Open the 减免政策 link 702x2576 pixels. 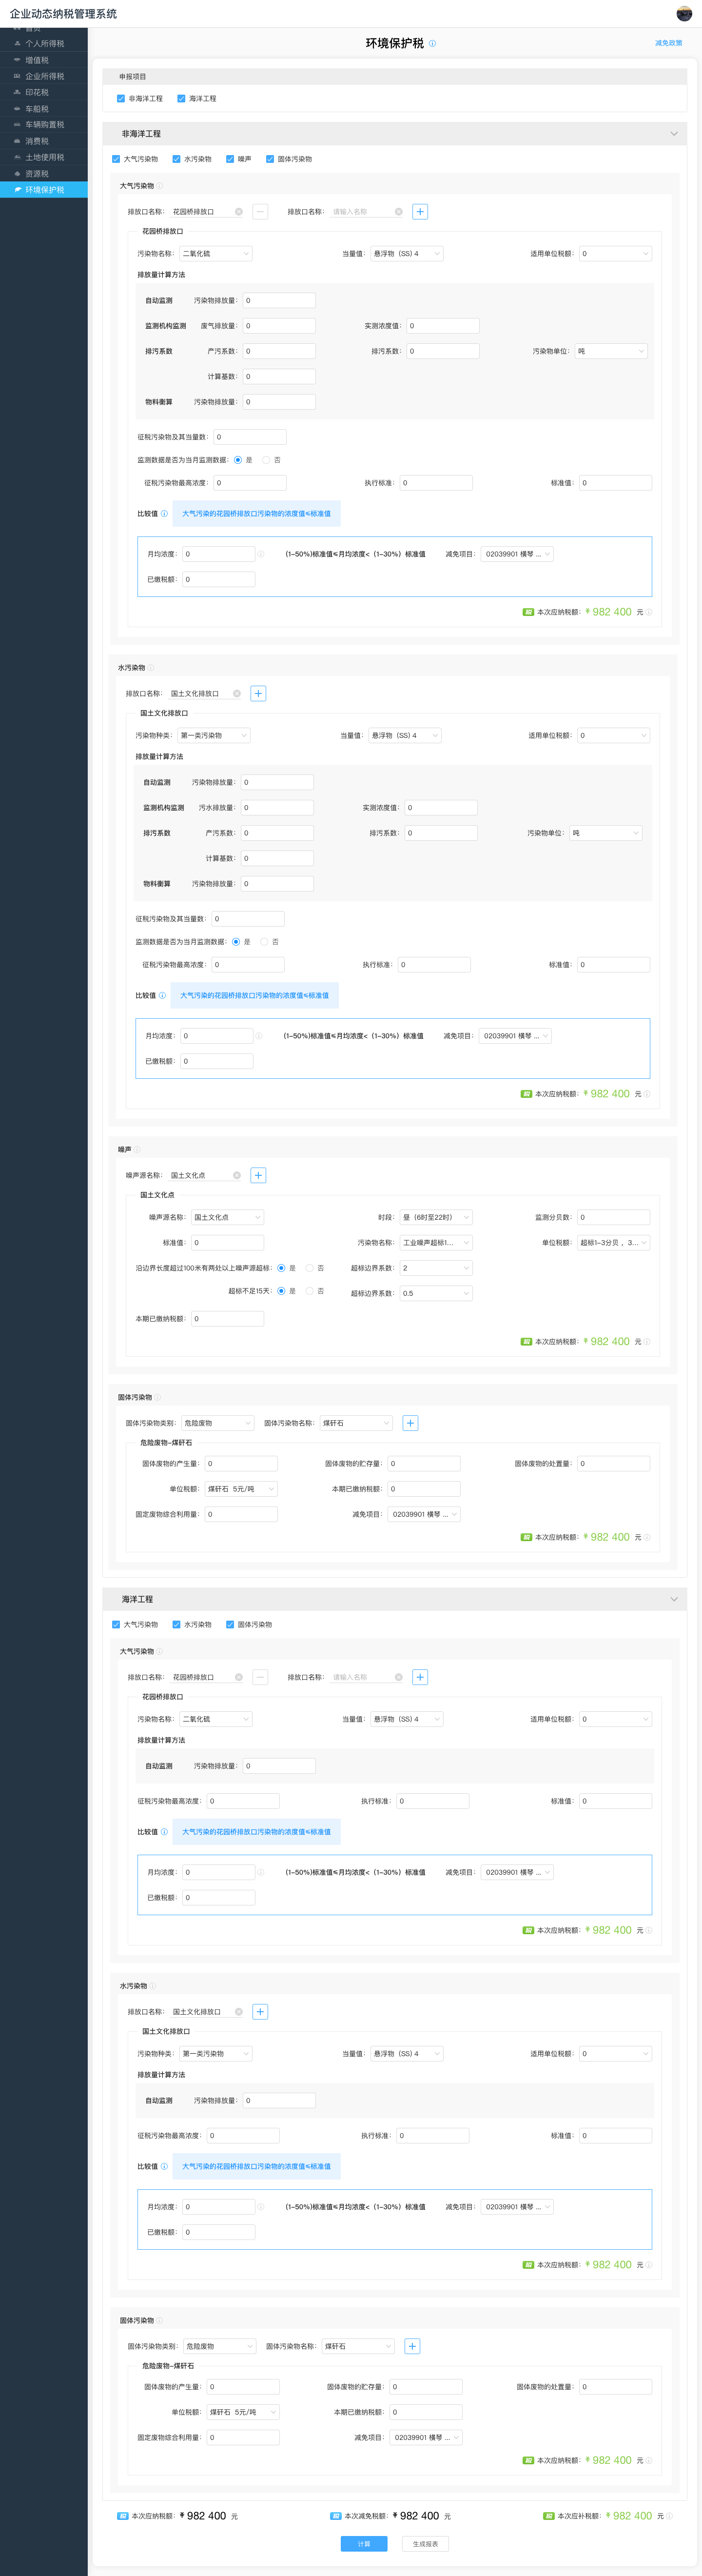(x=668, y=43)
